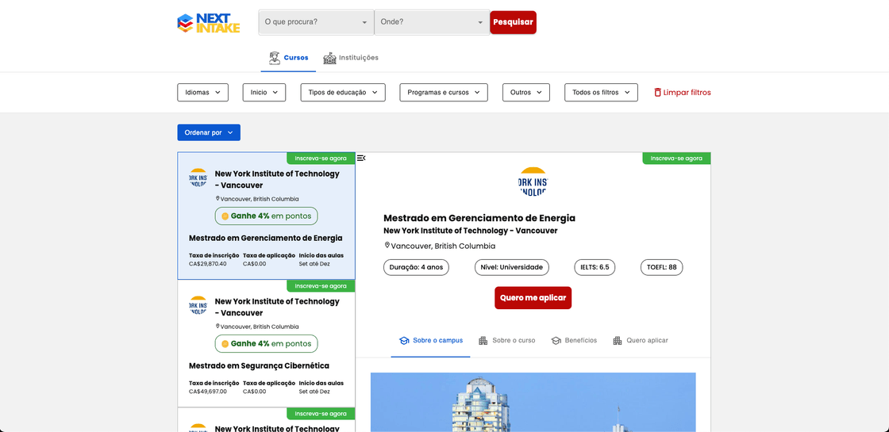The width and height of the screenshot is (889, 432).
Task: Expand the Idiomas filter
Action: (x=203, y=92)
